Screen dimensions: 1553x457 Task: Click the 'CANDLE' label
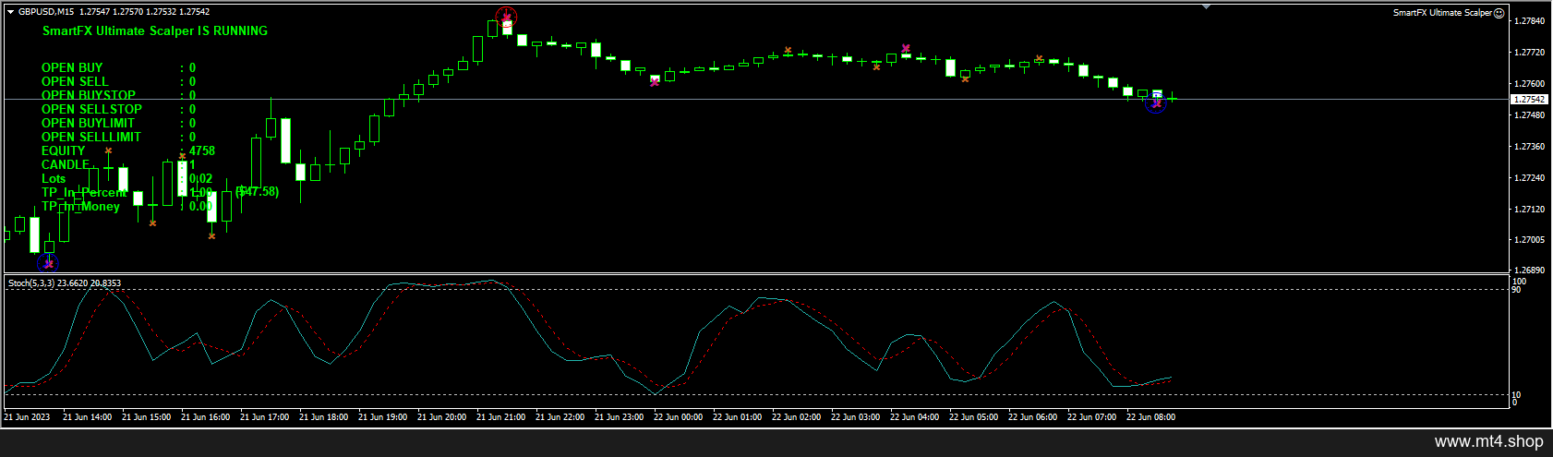pyautogui.click(x=66, y=164)
